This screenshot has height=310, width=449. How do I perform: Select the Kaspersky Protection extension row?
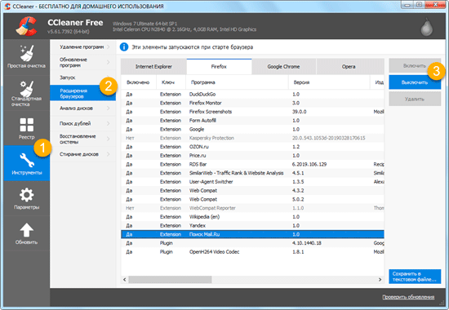(x=252, y=138)
